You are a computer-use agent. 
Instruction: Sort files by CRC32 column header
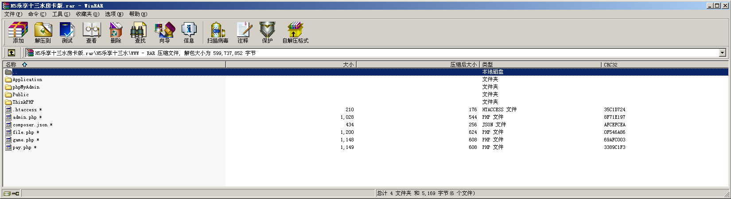pos(610,65)
